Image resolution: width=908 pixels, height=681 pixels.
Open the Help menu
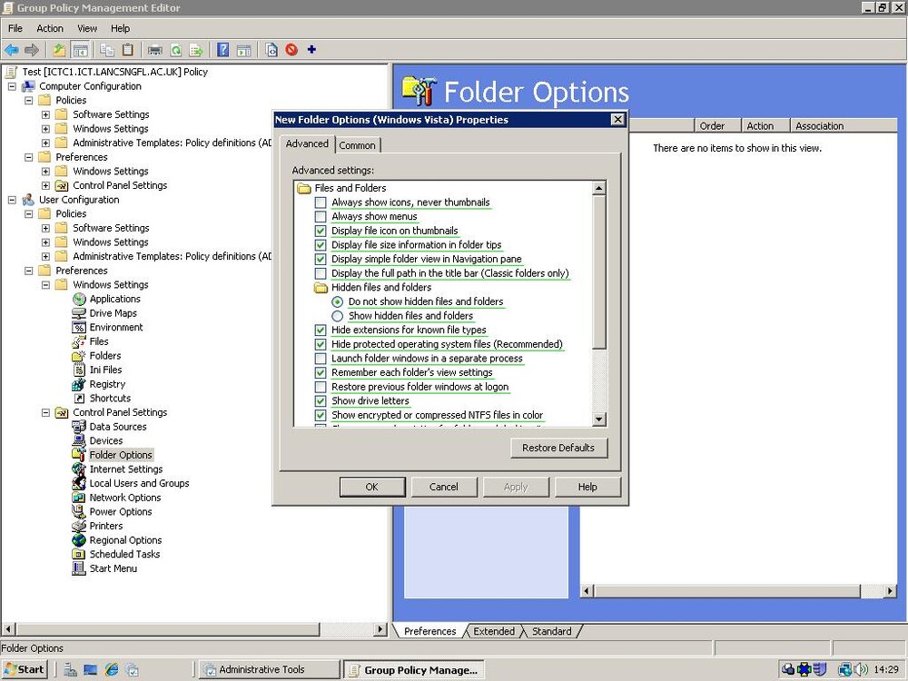coord(121,28)
